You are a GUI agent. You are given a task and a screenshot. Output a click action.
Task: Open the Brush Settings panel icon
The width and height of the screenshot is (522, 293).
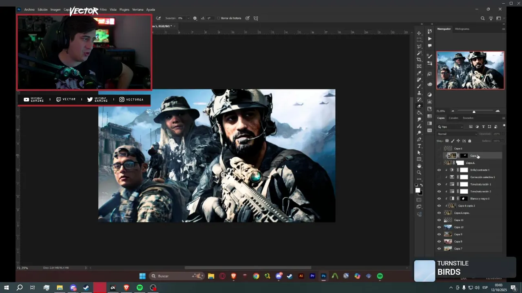click(x=429, y=57)
